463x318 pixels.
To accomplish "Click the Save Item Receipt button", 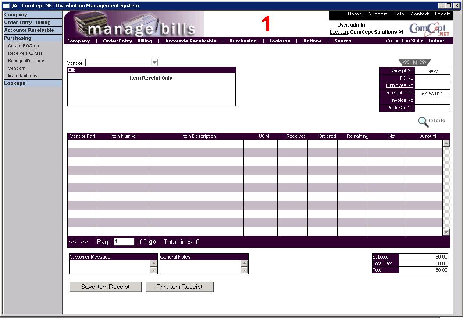I will (105, 287).
